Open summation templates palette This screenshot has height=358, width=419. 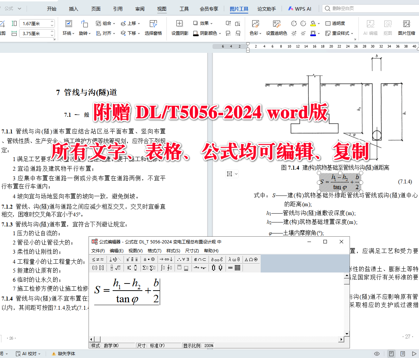149,268
